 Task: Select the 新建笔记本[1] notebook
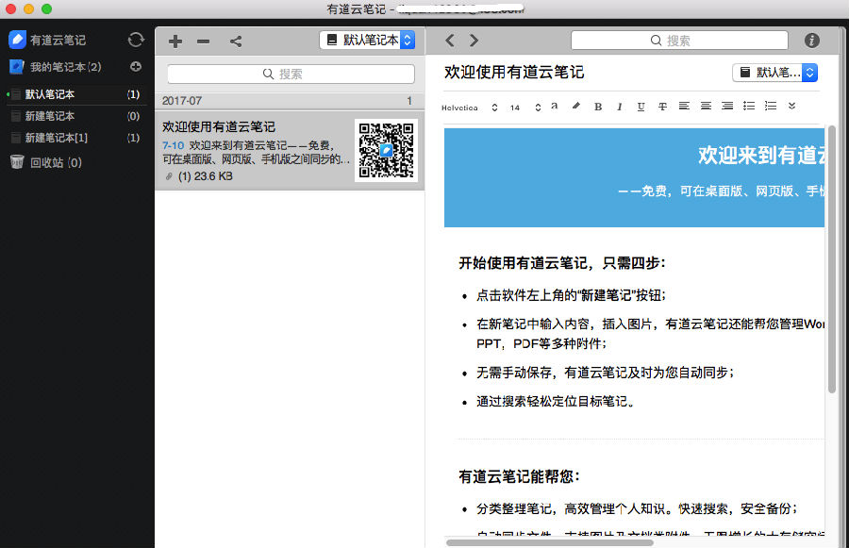click(x=75, y=138)
